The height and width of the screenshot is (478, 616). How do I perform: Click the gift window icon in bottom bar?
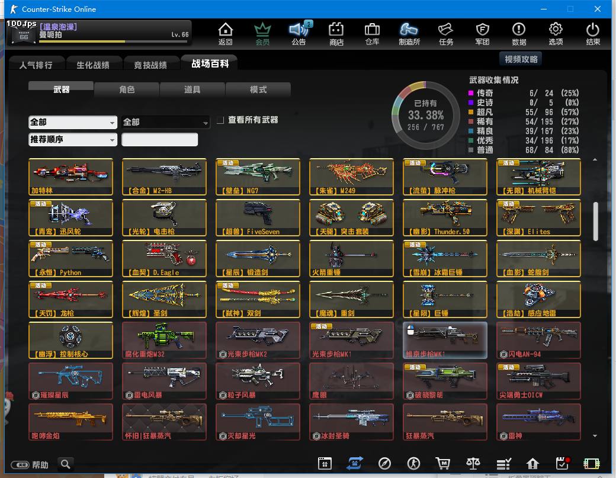click(x=325, y=464)
